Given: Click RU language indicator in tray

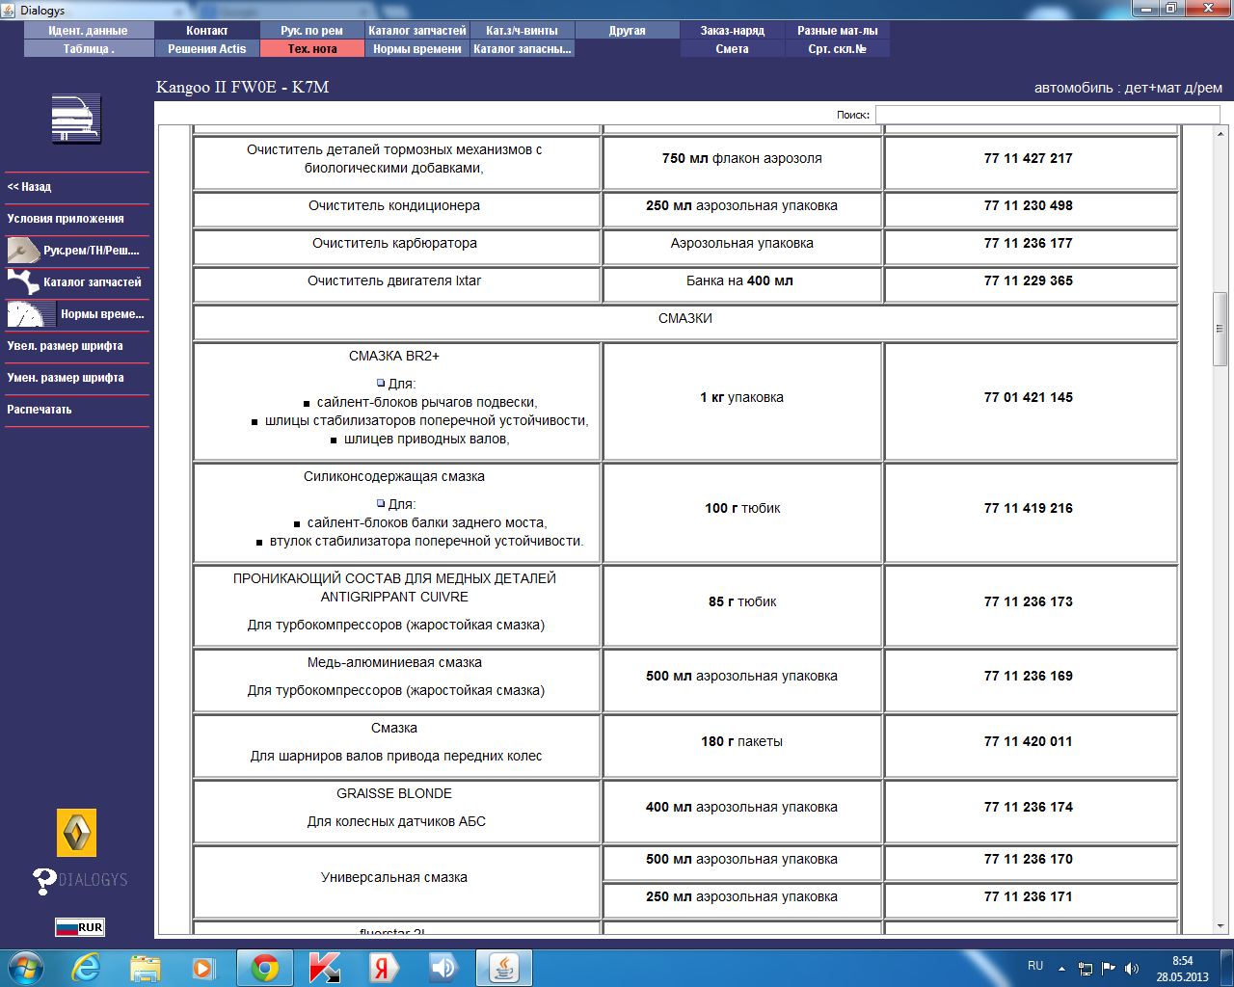Looking at the screenshot, I should pyautogui.click(x=1035, y=966).
